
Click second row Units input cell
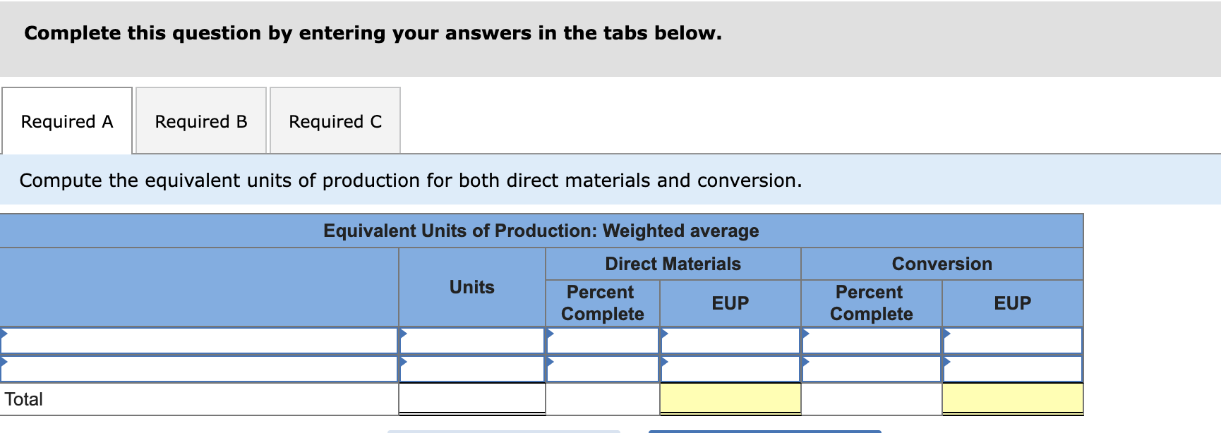(x=472, y=369)
